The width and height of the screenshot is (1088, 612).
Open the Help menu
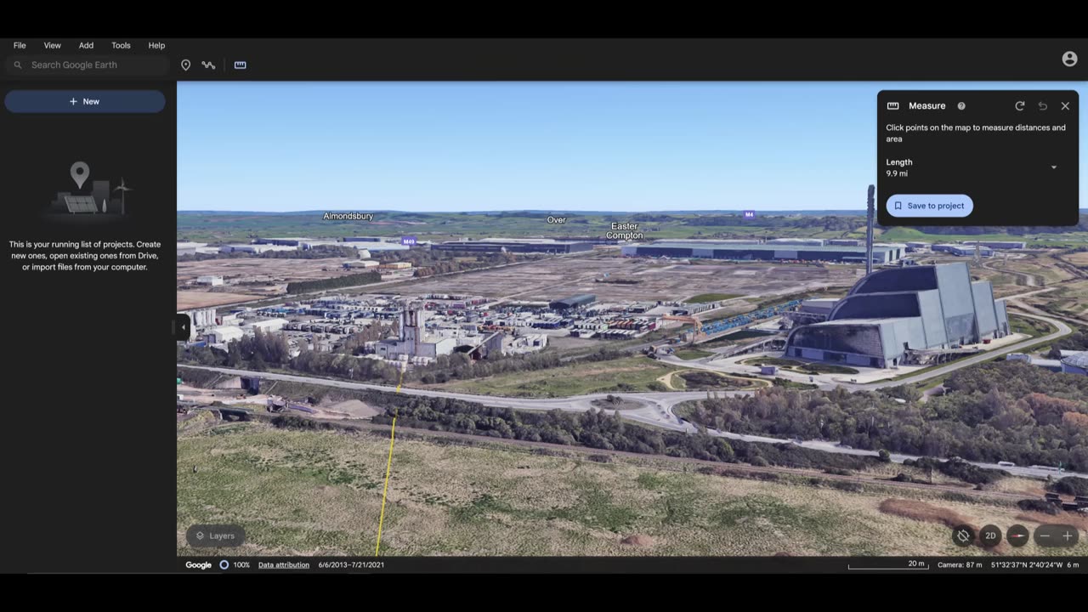156,45
